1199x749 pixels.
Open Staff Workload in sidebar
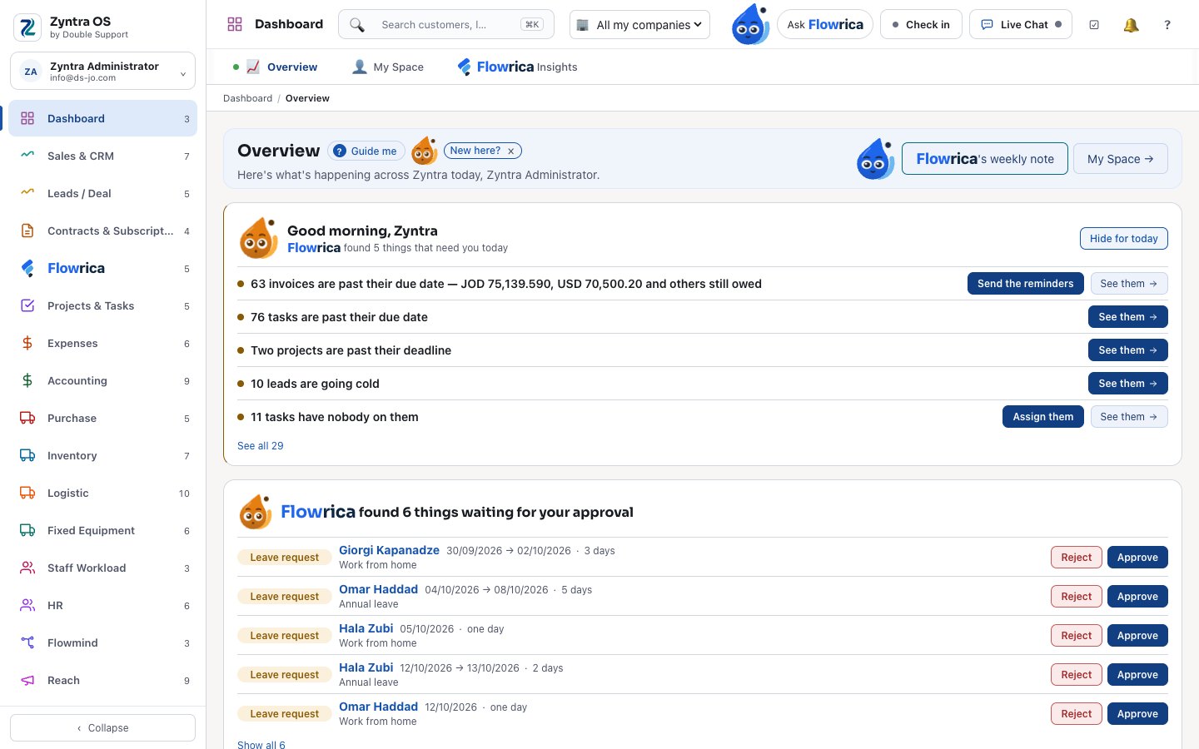[x=103, y=568]
